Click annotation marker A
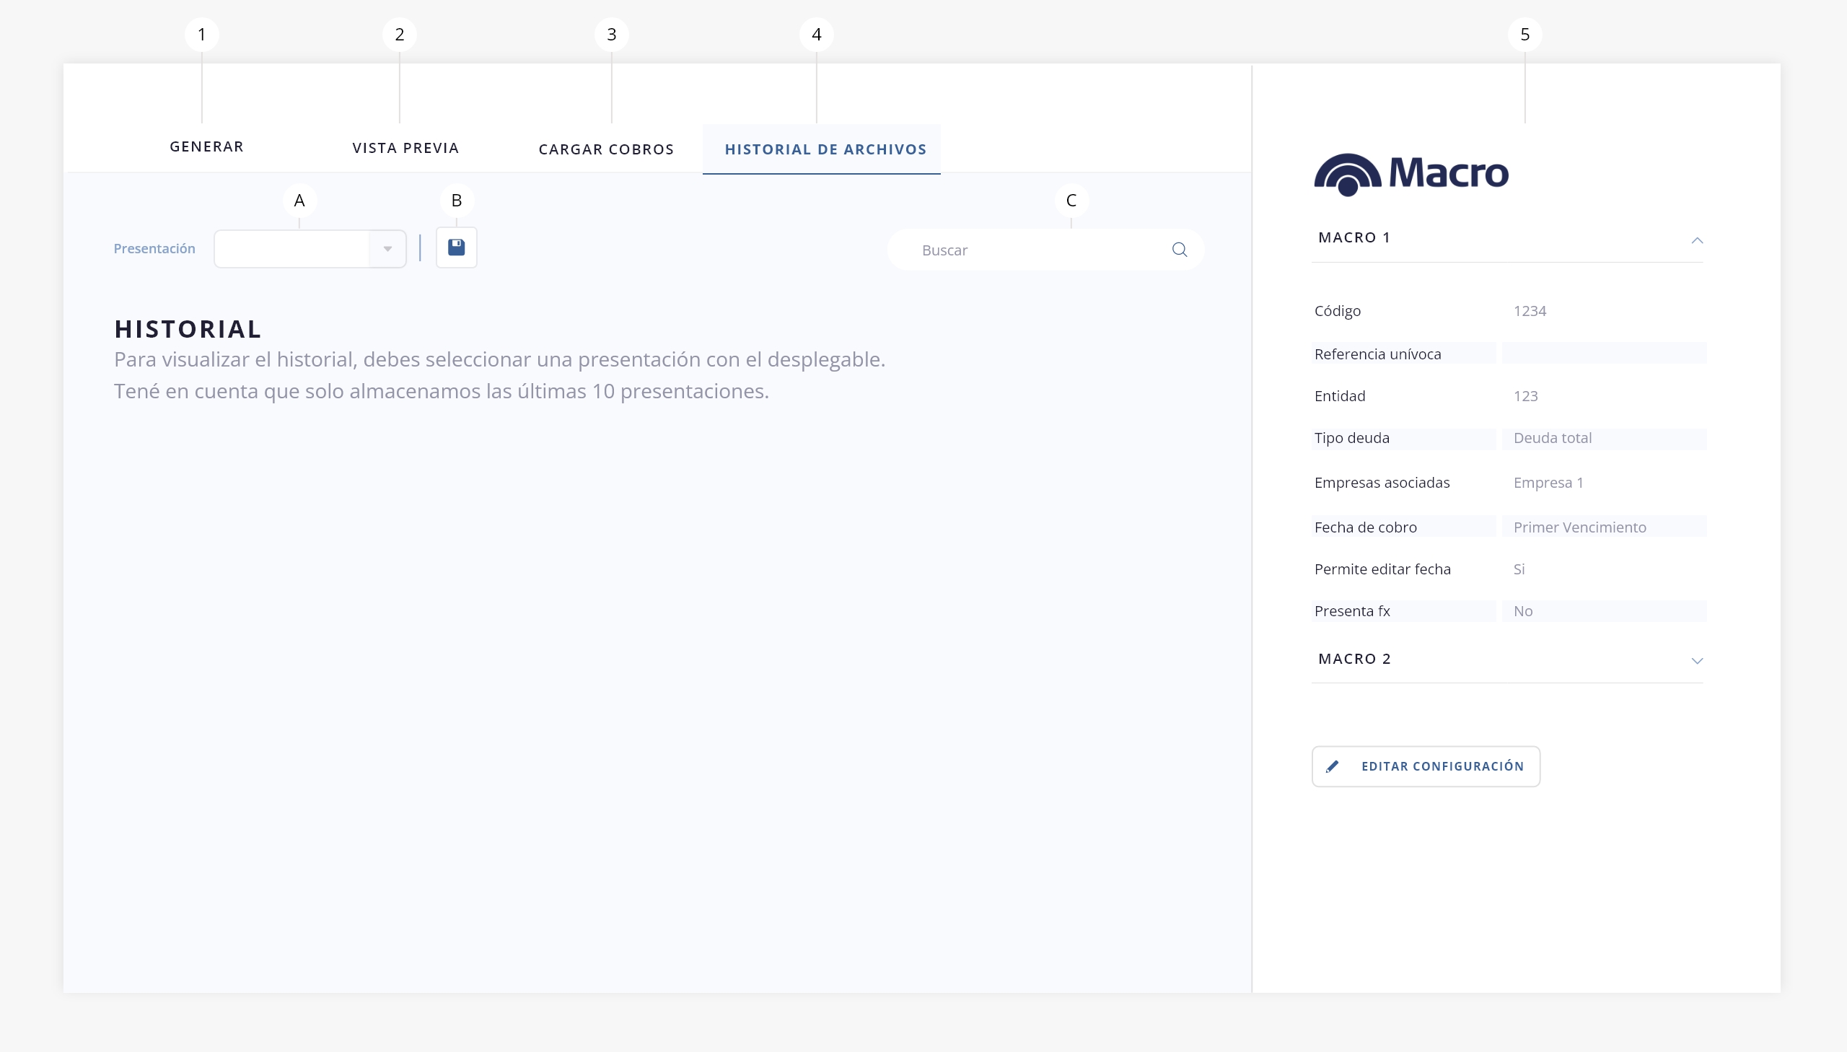 pos(299,200)
